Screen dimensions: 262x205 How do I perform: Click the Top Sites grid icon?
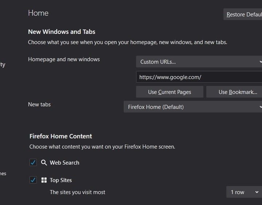point(44,180)
